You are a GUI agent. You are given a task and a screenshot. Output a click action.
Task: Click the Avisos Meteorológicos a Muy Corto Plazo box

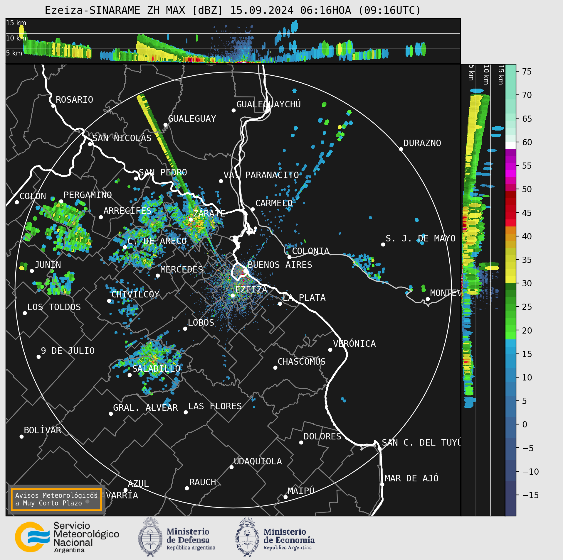coord(56,499)
